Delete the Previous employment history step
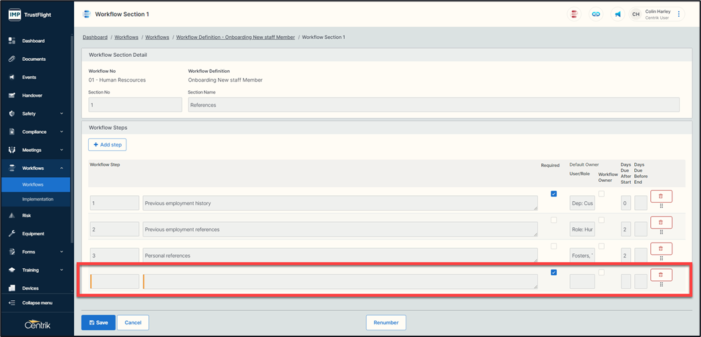The height and width of the screenshot is (337, 701). [661, 196]
